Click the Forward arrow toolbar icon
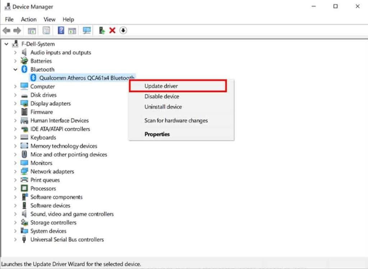The image size is (368, 269). (17, 30)
